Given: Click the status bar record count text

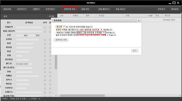Looking at the screenshot, I should point(20,99).
